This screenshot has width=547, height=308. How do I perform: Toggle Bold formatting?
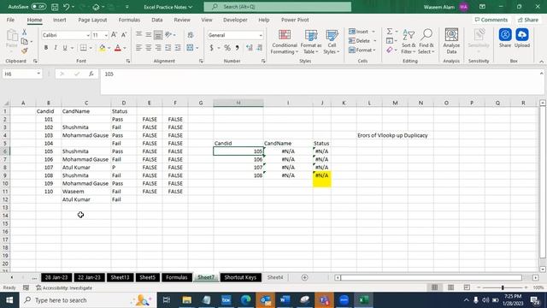[x=46, y=48]
